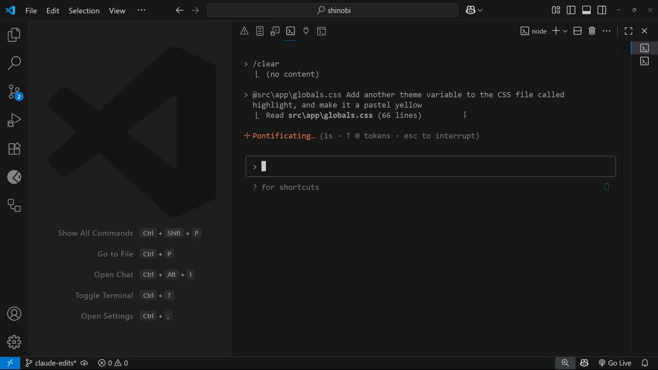The image size is (658, 370).
Task: Switch to the Terminal panel tab
Action: pyautogui.click(x=291, y=31)
